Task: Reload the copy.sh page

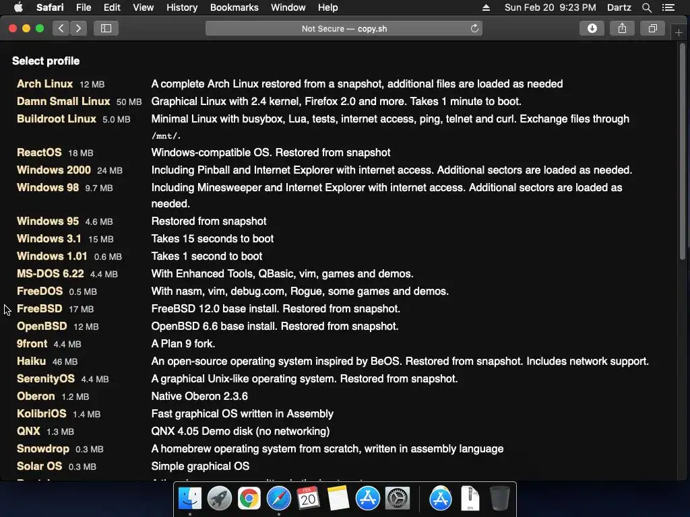Action: [x=474, y=28]
